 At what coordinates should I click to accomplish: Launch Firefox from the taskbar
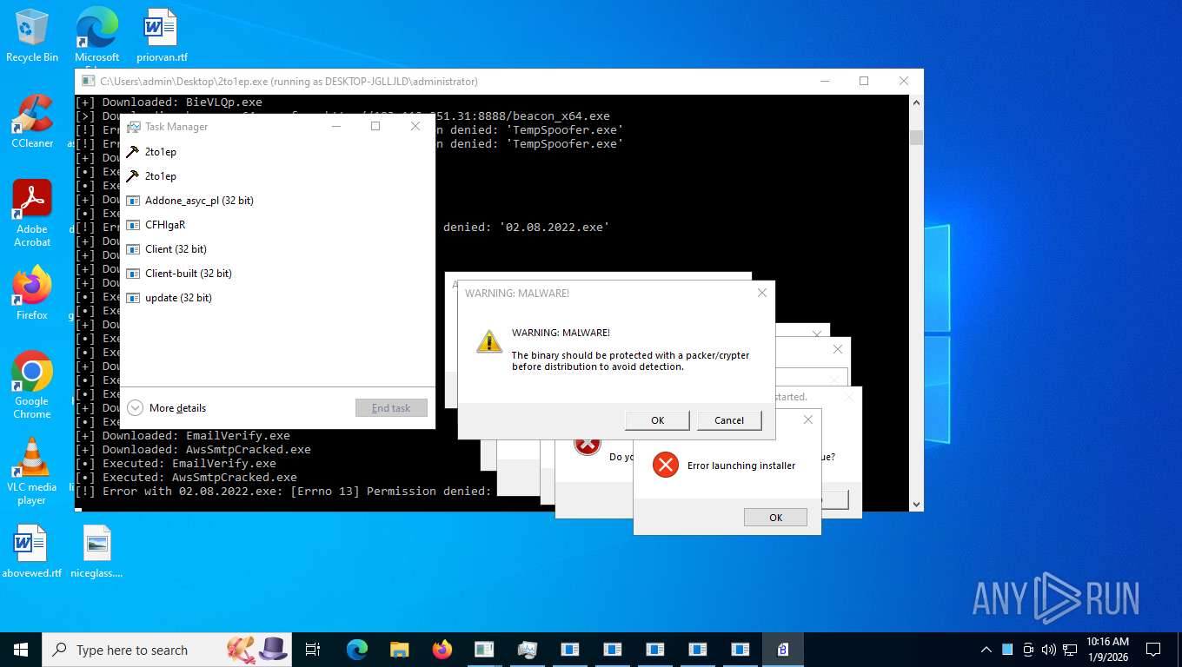coord(442,650)
